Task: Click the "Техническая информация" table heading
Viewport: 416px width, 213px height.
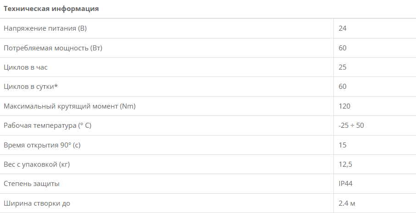Action: [x=51, y=9]
